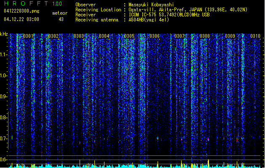Click the A504HB(yagi 4el) antenna text
Image resolution: width=265 pixels, height=168 pixels.
[x=149, y=20]
